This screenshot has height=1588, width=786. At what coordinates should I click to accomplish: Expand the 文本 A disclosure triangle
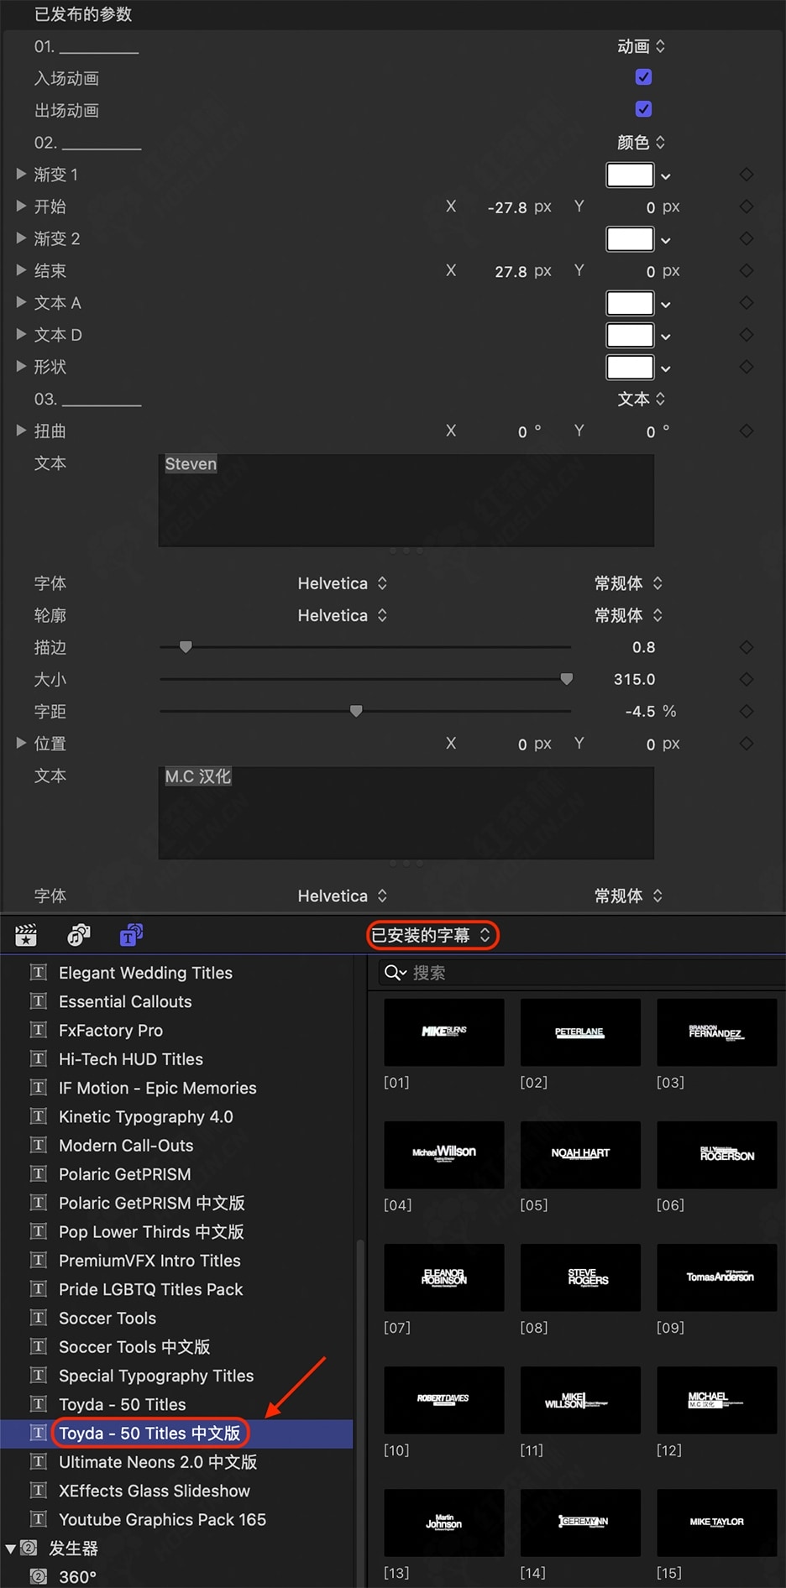(21, 302)
